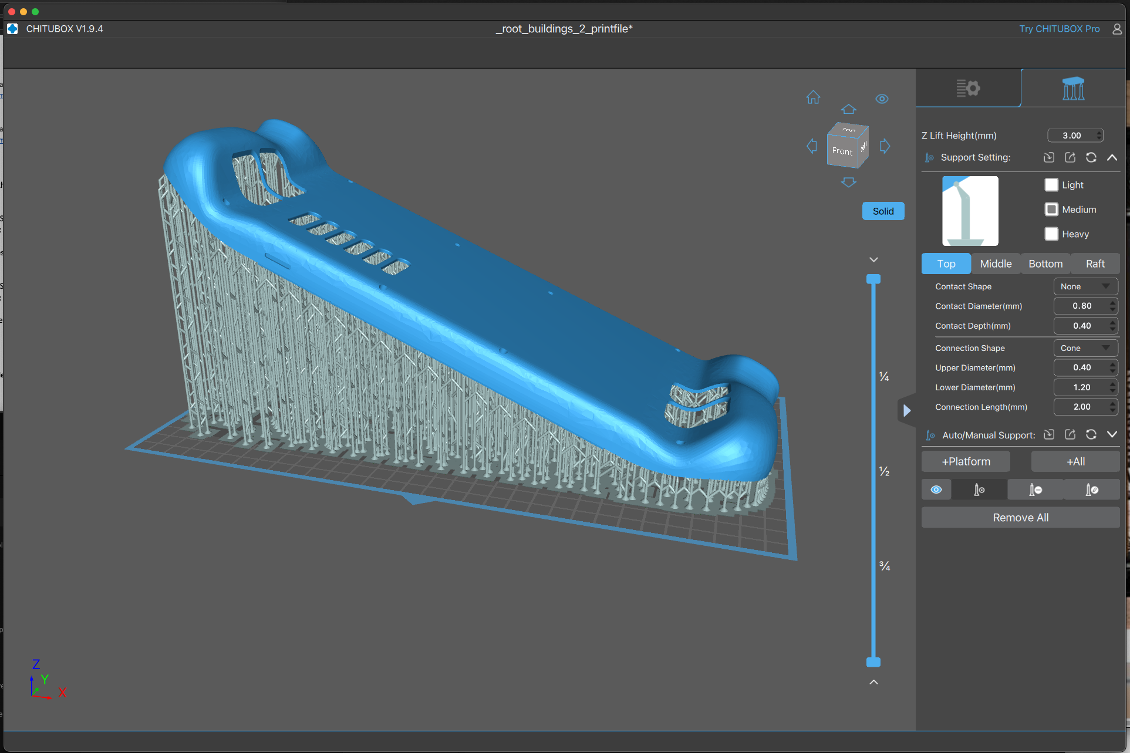This screenshot has height=753, width=1130.
Task: Enable the Medium support checkbox
Action: pyautogui.click(x=1051, y=210)
